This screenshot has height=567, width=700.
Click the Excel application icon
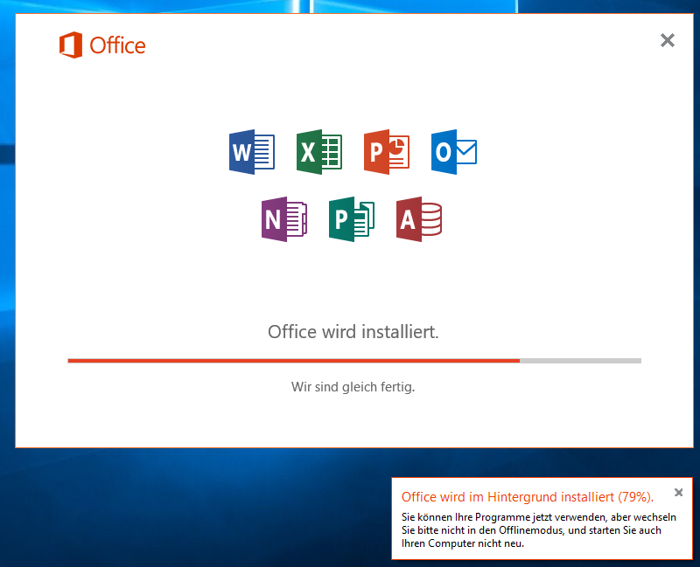click(319, 152)
